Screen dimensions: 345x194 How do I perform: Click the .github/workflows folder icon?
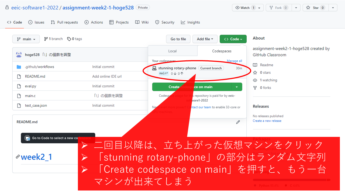click(19, 67)
